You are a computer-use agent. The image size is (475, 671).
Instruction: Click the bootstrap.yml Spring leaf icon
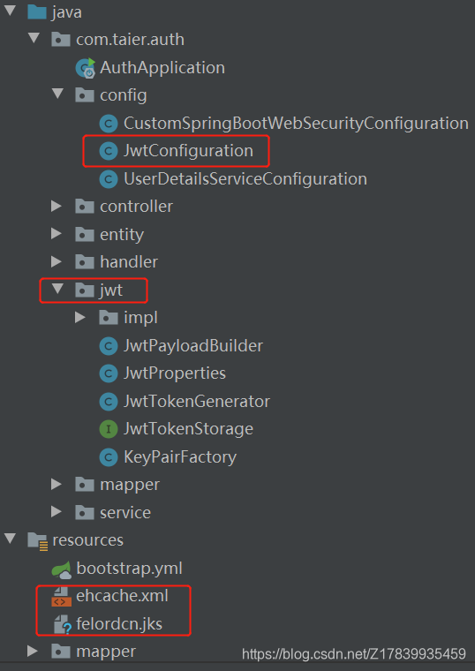click(61, 569)
